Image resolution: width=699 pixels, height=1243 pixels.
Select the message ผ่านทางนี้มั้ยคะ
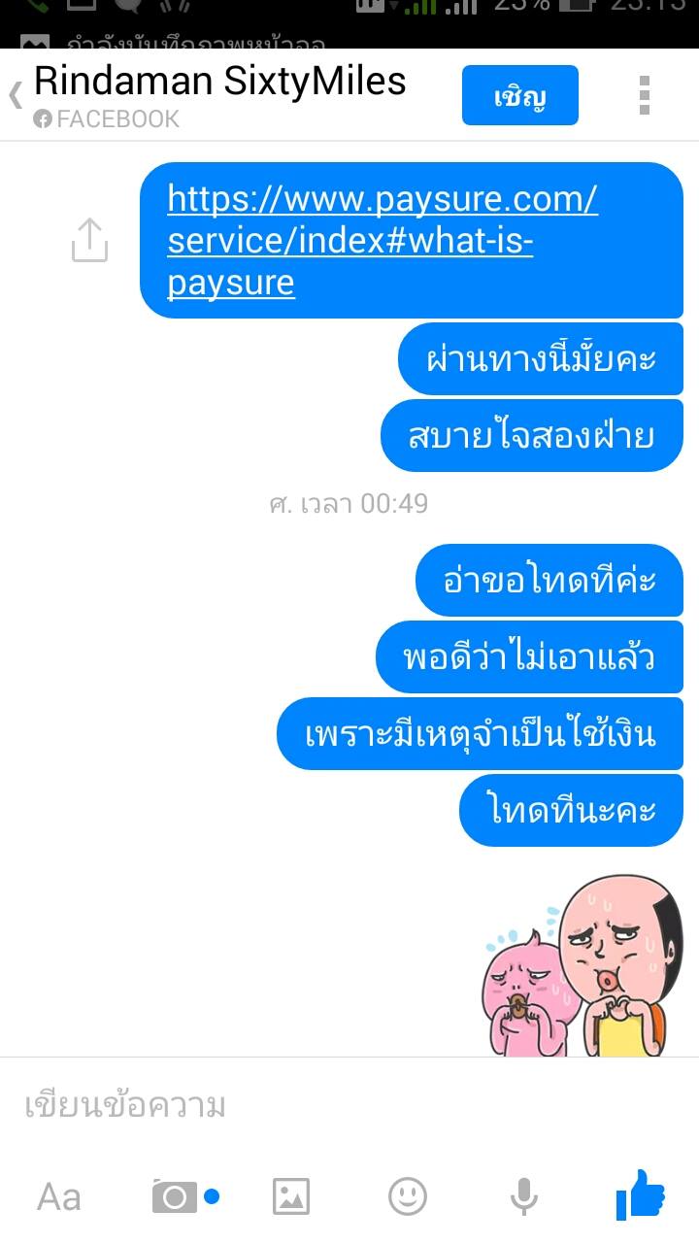pos(541,358)
